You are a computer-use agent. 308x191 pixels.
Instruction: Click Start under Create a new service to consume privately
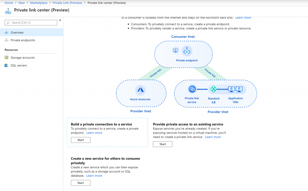80,183
